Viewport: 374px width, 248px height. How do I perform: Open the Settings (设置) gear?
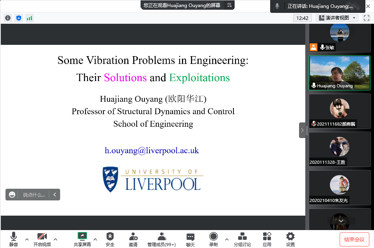290,239
